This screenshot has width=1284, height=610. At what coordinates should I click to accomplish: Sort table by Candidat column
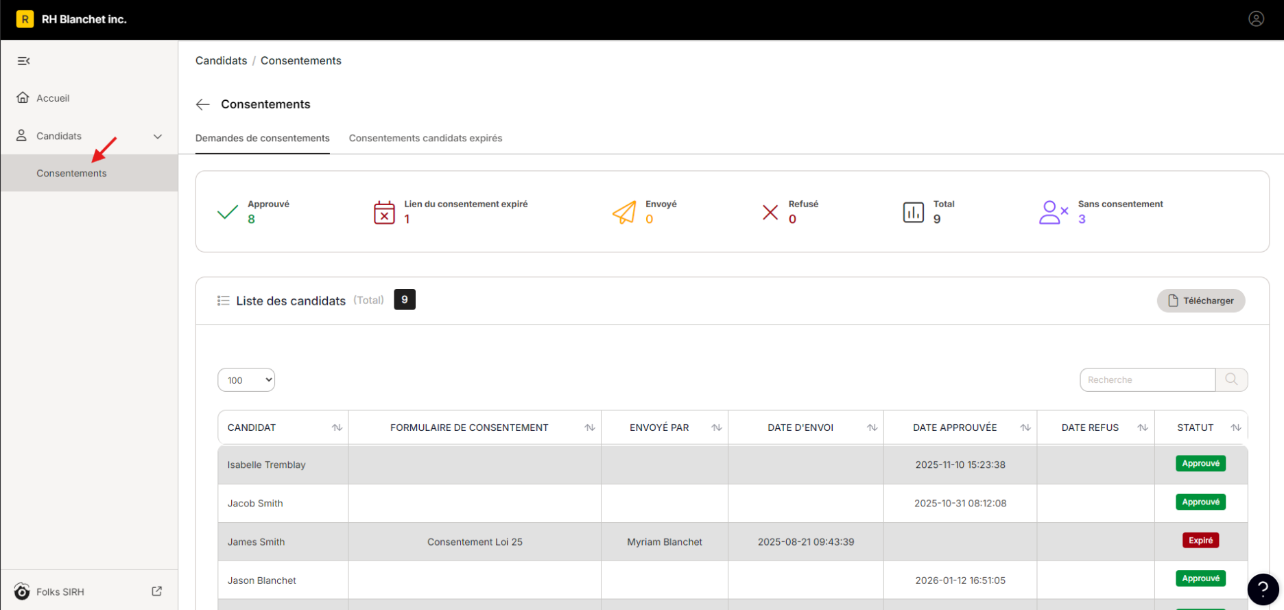click(337, 427)
